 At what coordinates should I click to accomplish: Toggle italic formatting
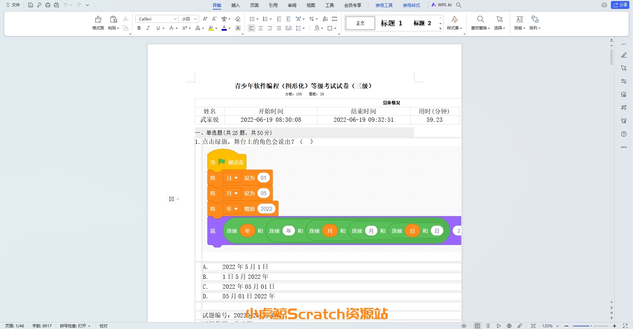coord(148,28)
